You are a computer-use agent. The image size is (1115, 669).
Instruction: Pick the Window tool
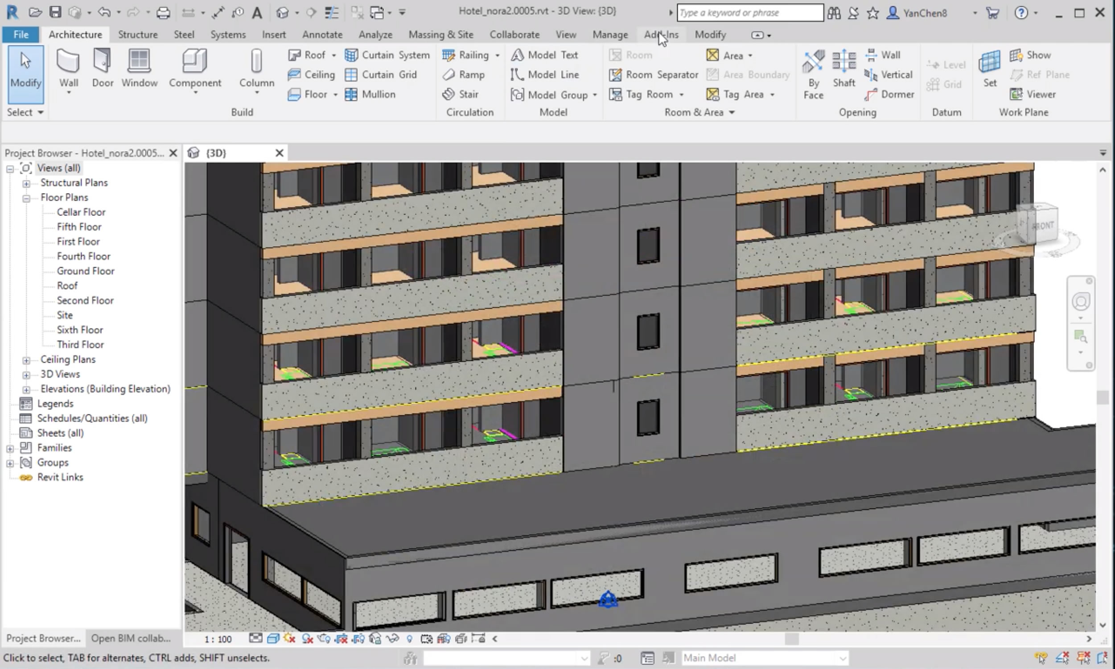[139, 69]
